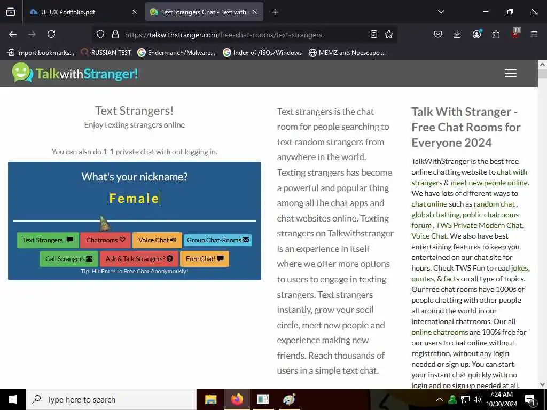Open the volume speaker tray icon
This screenshot has height=410, width=547.
(477, 399)
